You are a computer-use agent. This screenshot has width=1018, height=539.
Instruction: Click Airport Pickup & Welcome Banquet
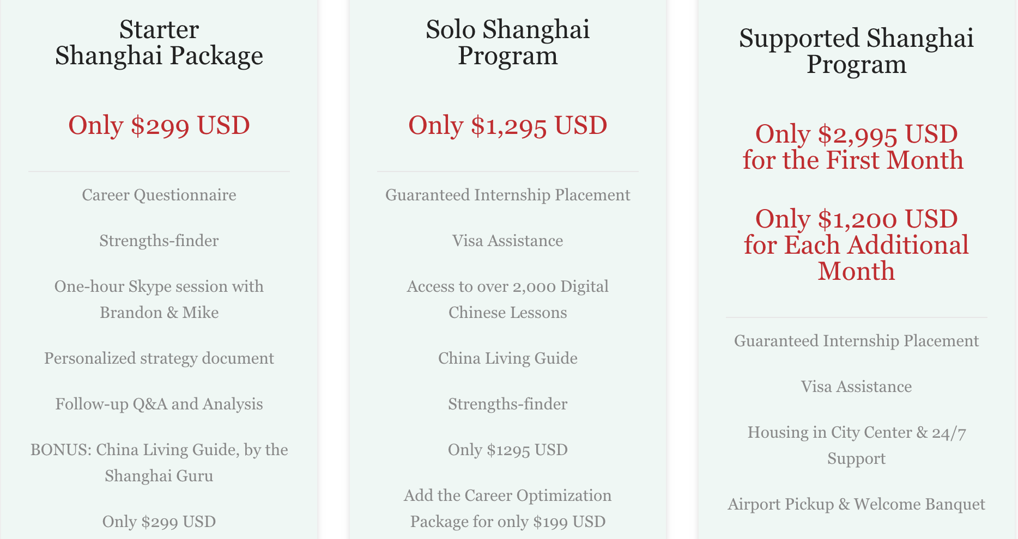click(856, 504)
